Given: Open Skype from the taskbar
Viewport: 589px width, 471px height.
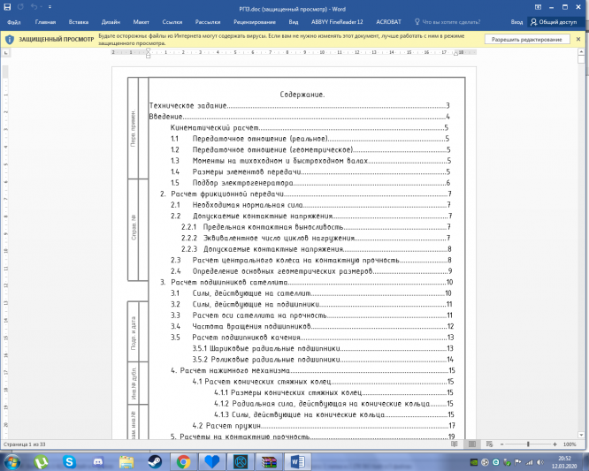Looking at the screenshot, I should pyautogui.click(x=70, y=462).
